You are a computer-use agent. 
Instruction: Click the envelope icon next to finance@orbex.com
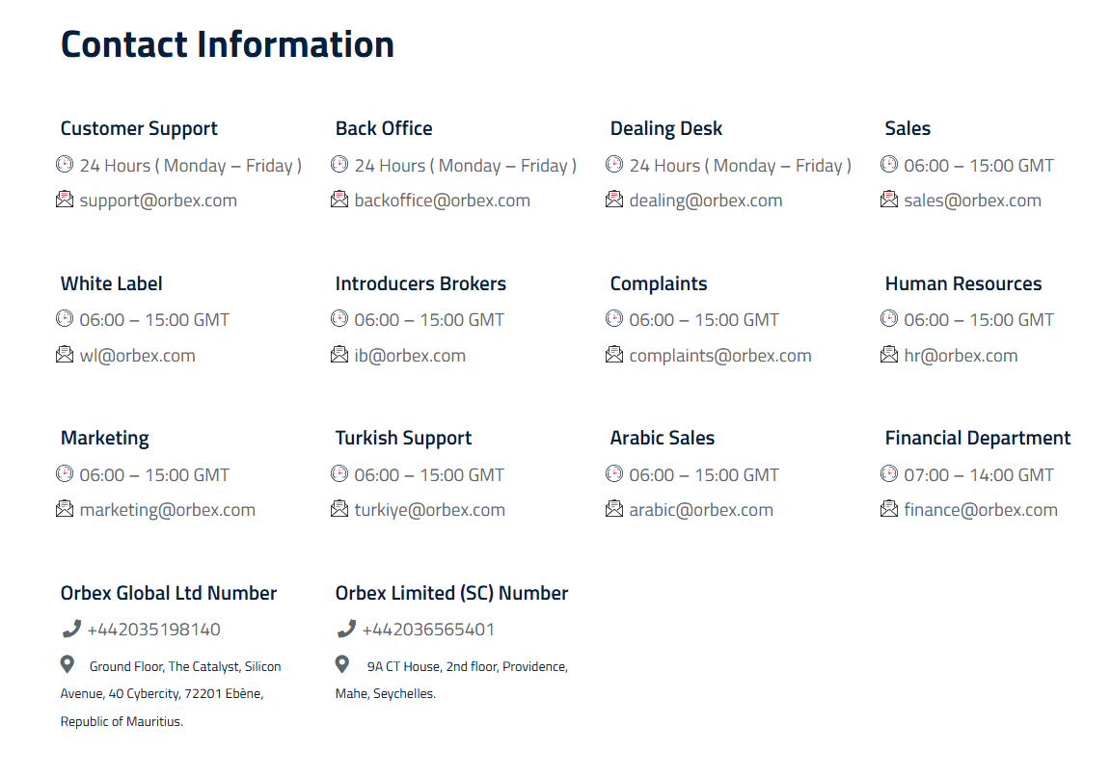pyautogui.click(x=889, y=508)
